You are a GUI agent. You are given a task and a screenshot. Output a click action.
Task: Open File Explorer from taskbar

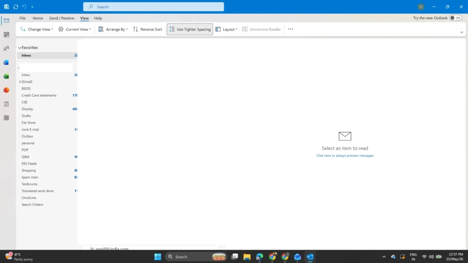(247, 257)
